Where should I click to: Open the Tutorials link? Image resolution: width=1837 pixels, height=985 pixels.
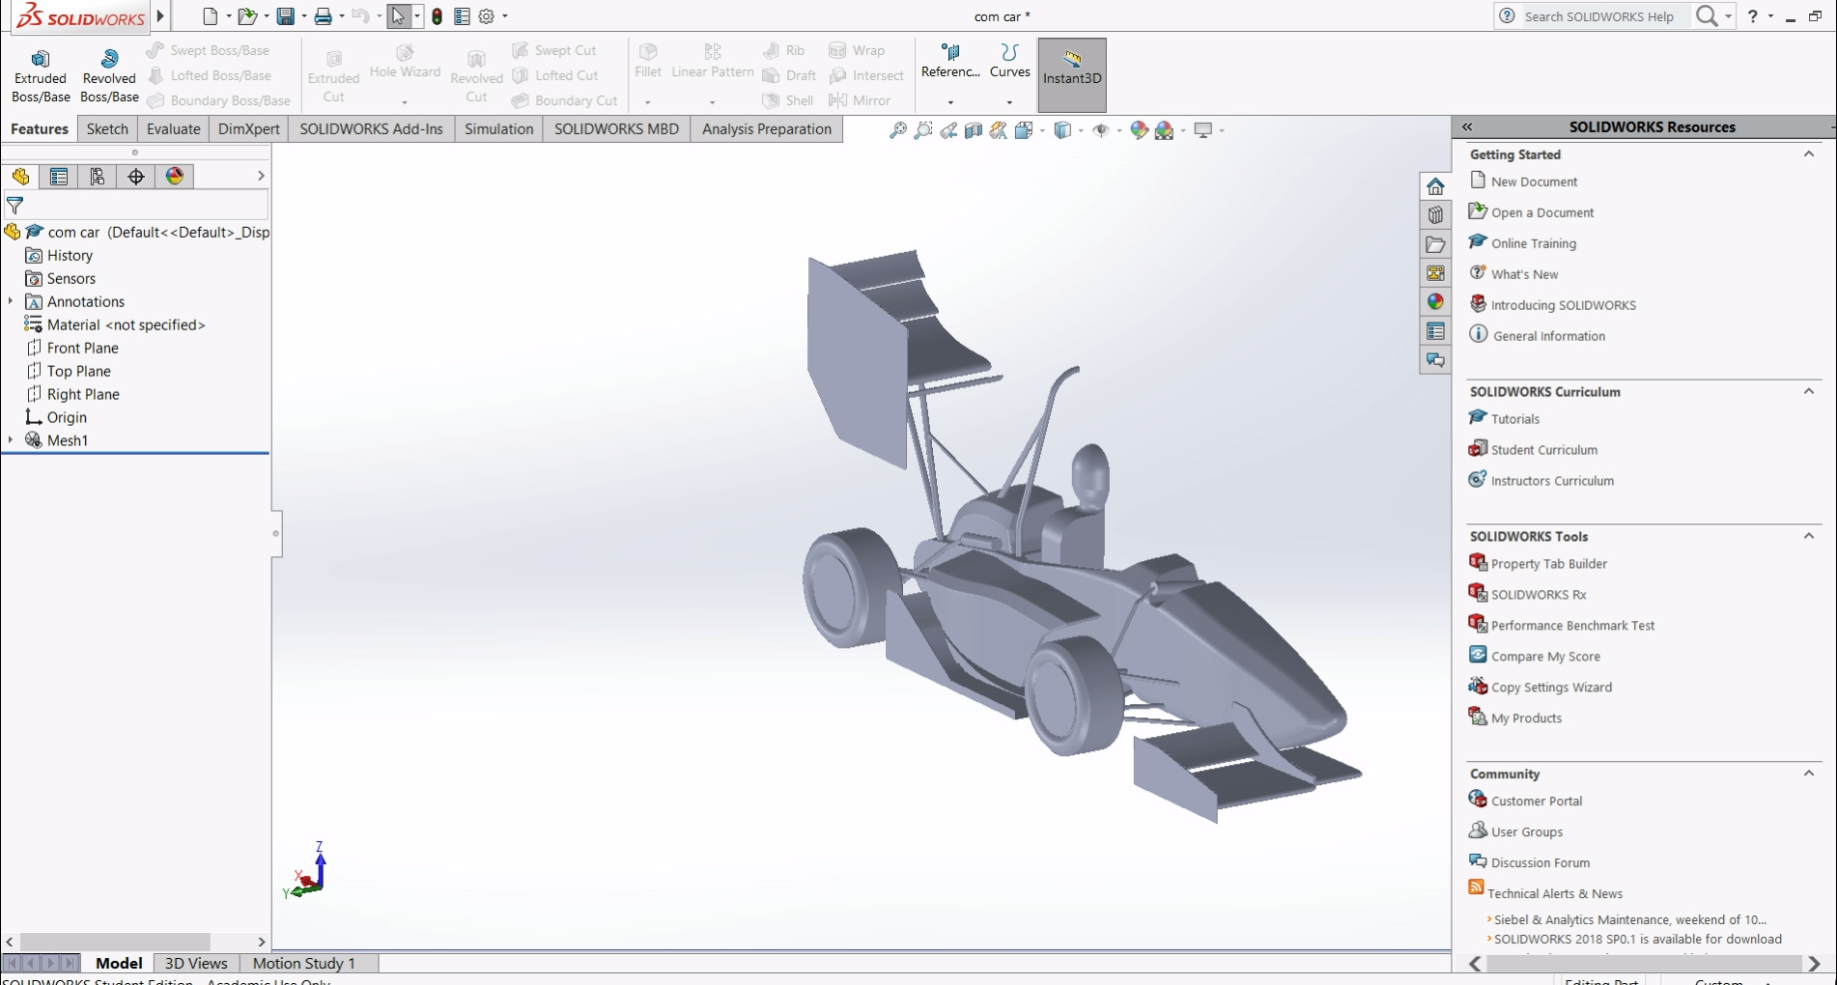(1515, 419)
